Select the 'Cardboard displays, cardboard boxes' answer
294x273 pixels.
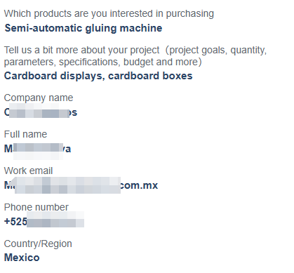98,76
